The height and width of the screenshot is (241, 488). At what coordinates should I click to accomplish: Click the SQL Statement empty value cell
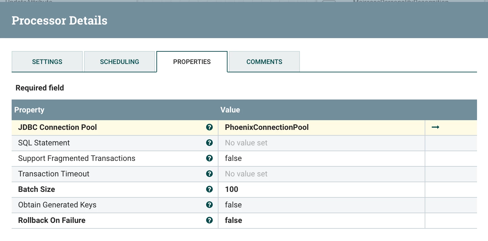(322, 143)
